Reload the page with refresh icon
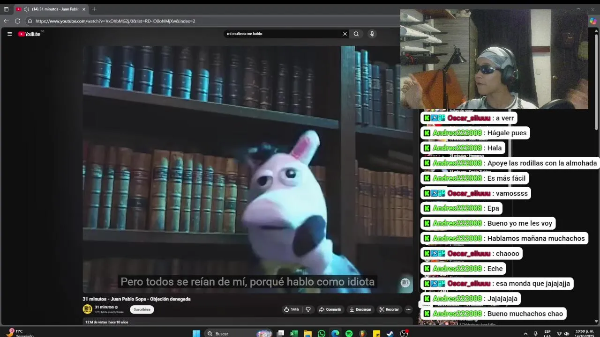This screenshot has height=337, width=600. click(x=17, y=21)
